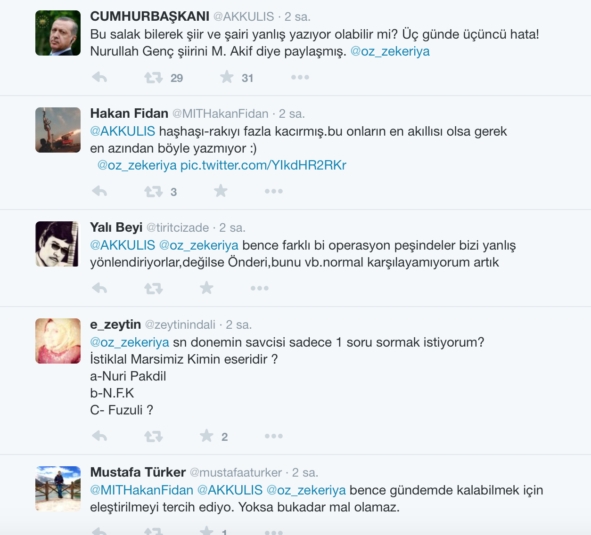This screenshot has width=591, height=535.
Task: Retweet Yalı Beyi's tweet
Action: click(154, 288)
